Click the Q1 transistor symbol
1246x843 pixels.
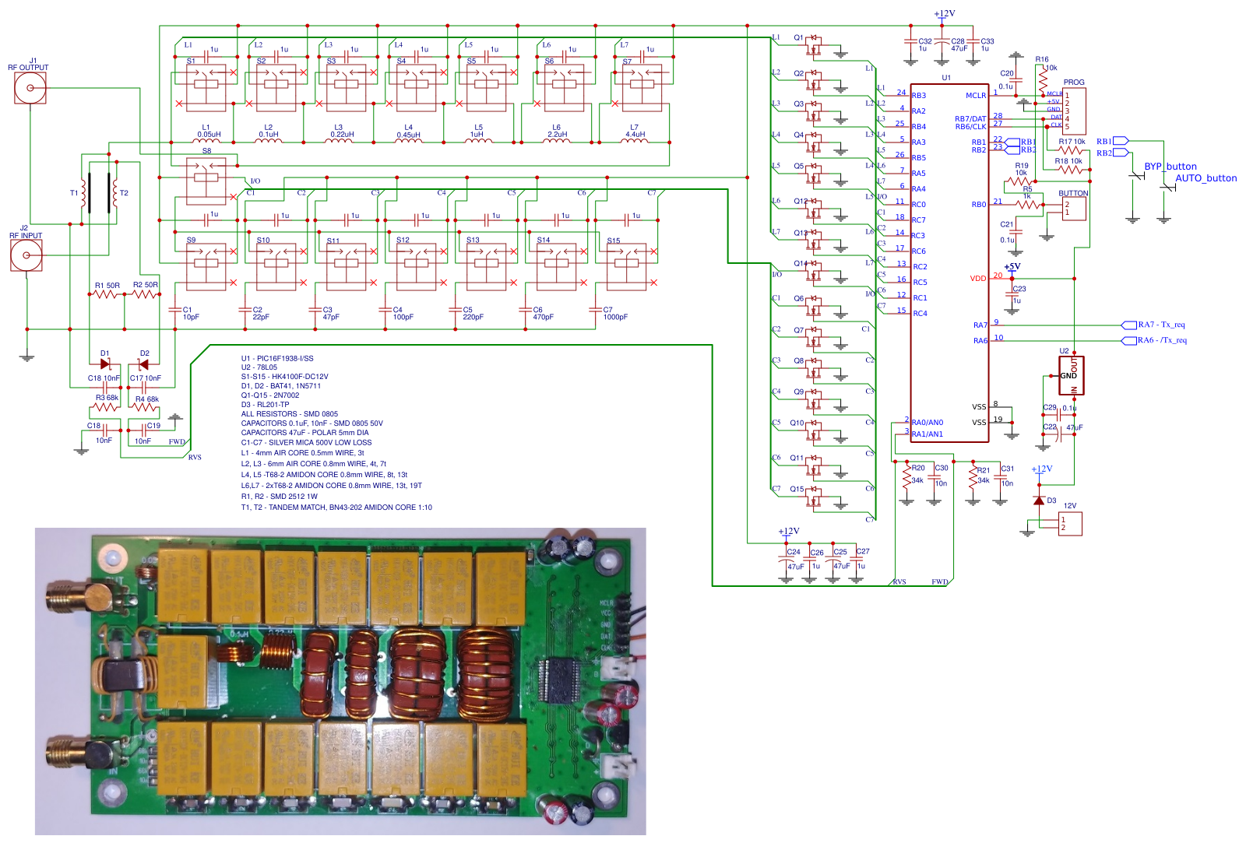tap(814, 45)
